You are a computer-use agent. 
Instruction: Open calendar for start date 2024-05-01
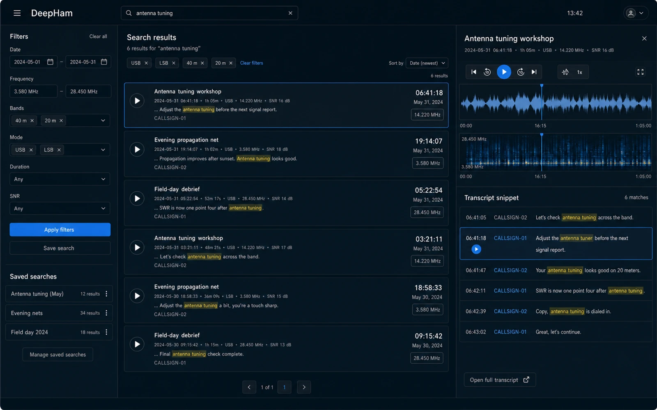(50, 62)
